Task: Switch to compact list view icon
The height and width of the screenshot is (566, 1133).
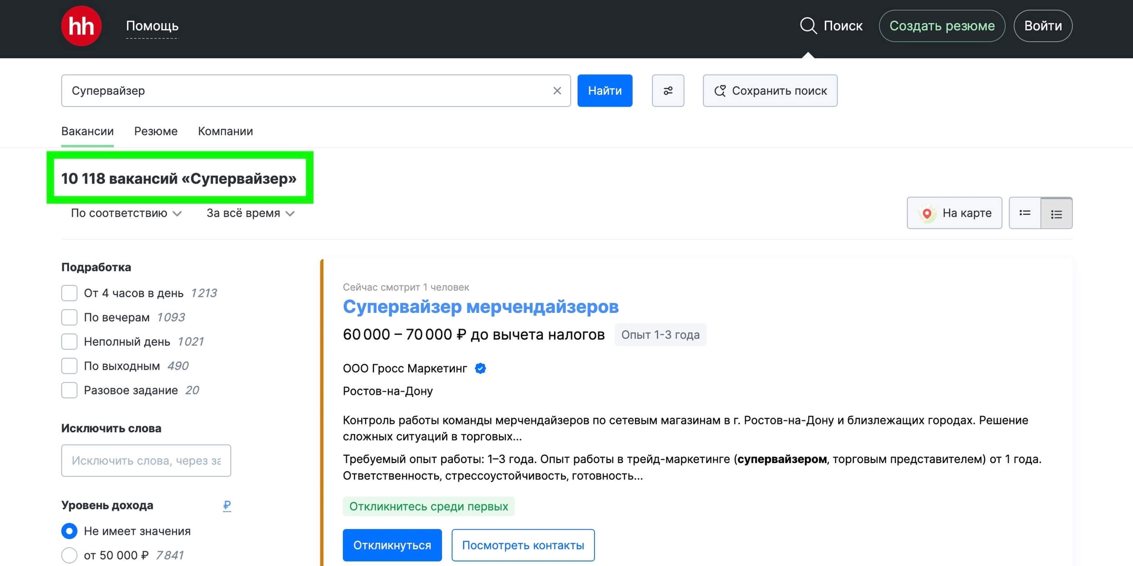Action: [1025, 213]
